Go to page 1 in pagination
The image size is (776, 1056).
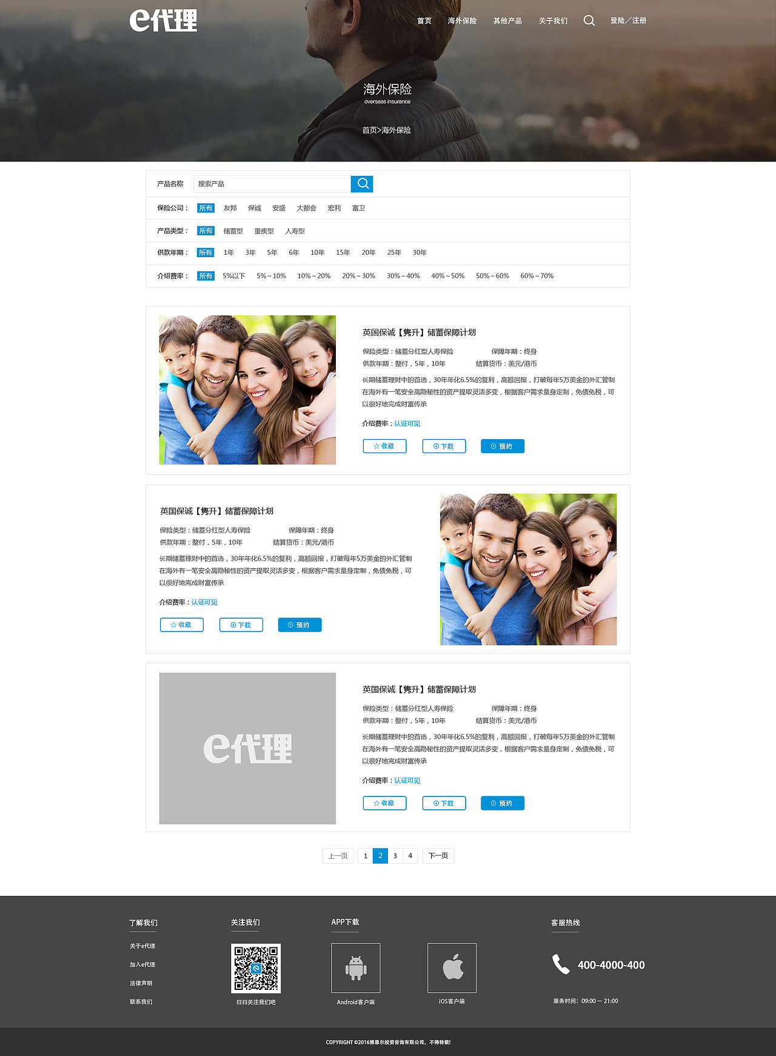[365, 856]
